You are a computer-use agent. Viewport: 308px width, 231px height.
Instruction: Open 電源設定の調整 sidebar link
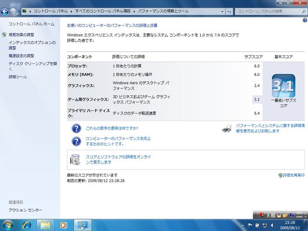click(x=21, y=56)
